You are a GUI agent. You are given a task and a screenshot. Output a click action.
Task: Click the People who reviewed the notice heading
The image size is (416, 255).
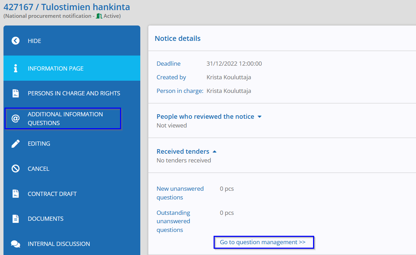(205, 117)
